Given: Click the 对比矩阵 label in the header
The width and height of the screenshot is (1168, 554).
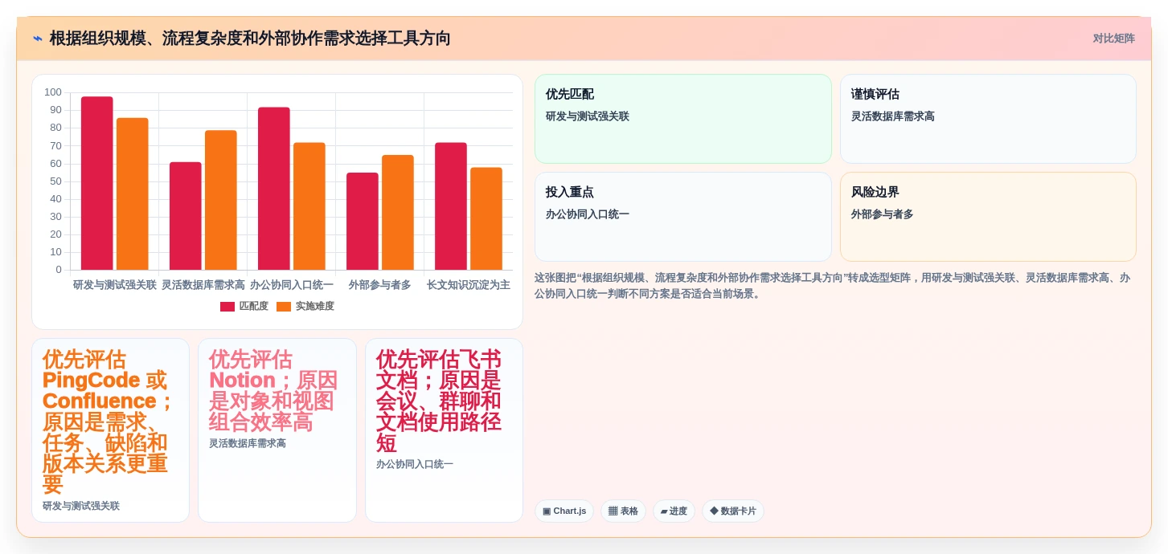Looking at the screenshot, I should click(x=1113, y=39).
